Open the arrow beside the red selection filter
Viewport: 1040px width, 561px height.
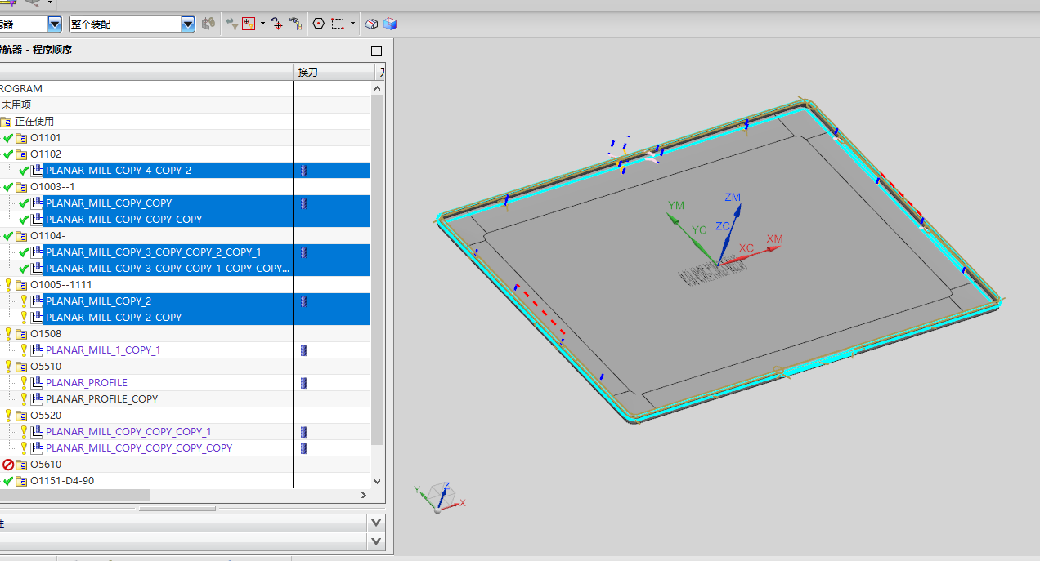tap(262, 24)
